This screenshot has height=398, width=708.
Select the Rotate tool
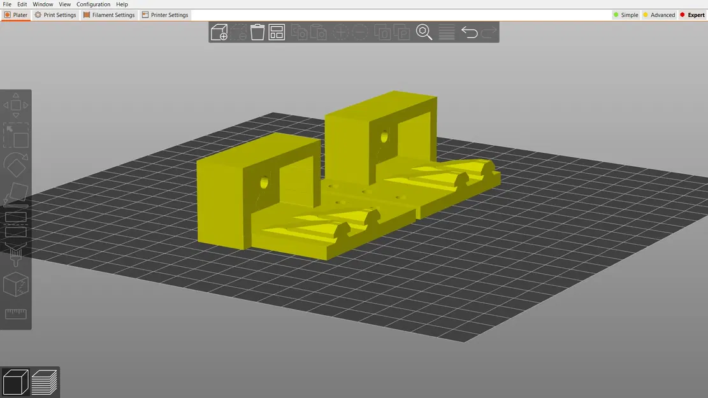pyautogui.click(x=16, y=164)
